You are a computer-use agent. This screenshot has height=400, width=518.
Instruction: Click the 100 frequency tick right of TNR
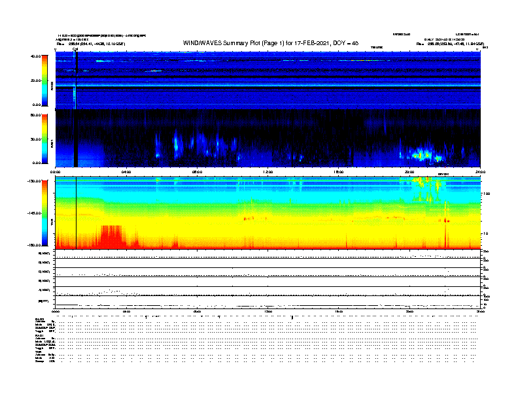[487, 193]
